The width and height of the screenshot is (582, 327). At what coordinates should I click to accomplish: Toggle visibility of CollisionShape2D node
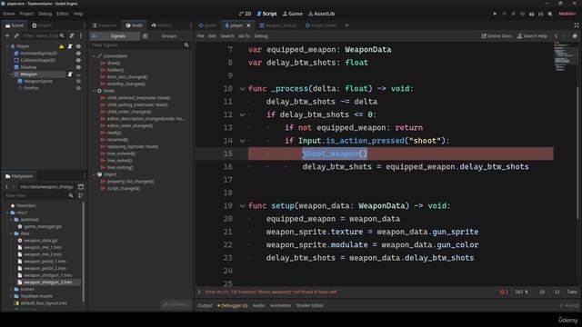(78, 61)
